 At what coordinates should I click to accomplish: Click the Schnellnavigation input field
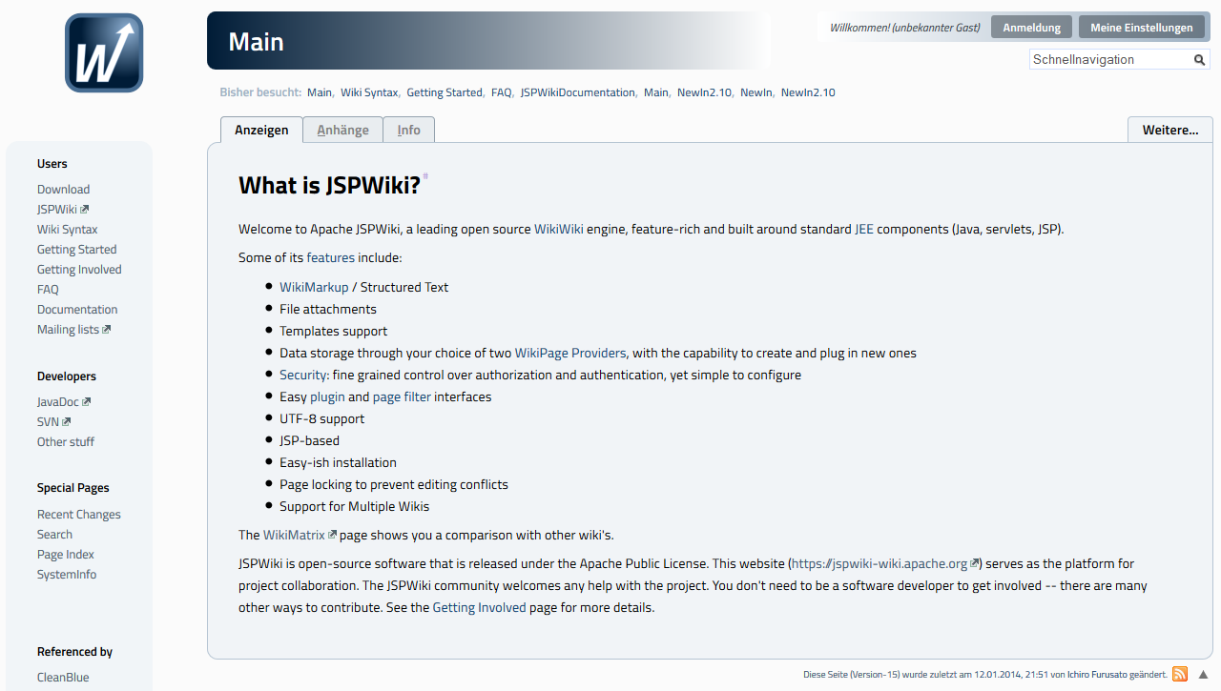1107,59
